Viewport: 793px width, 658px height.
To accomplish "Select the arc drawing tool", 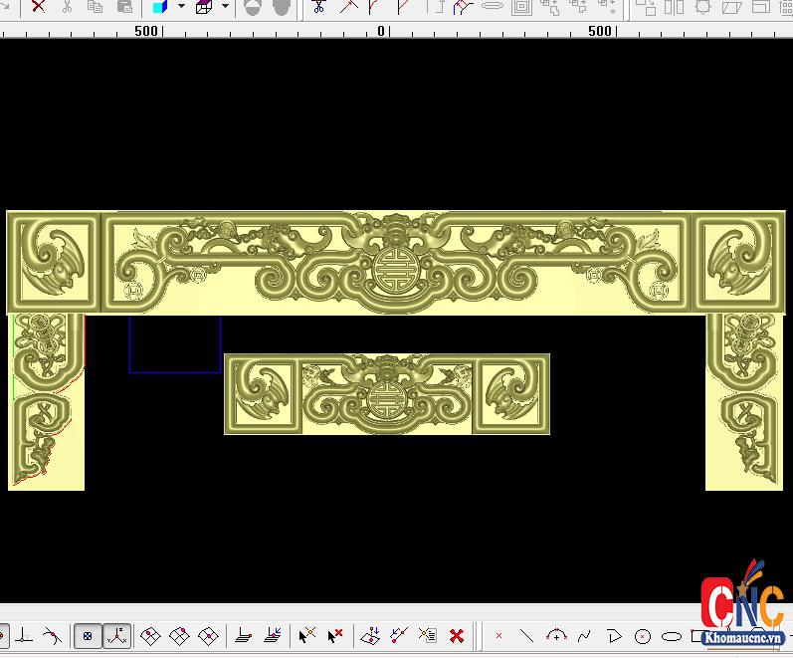I will pos(556,635).
